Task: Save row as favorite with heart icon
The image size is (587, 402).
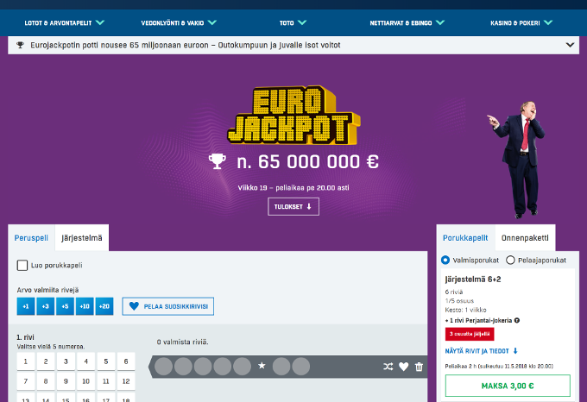Action: tap(404, 367)
